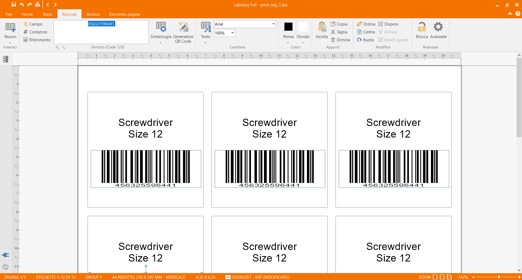The height and width of the screenshot is (280, 522).
Task: Paste with the Incolla button
Action: coord(322,30)
